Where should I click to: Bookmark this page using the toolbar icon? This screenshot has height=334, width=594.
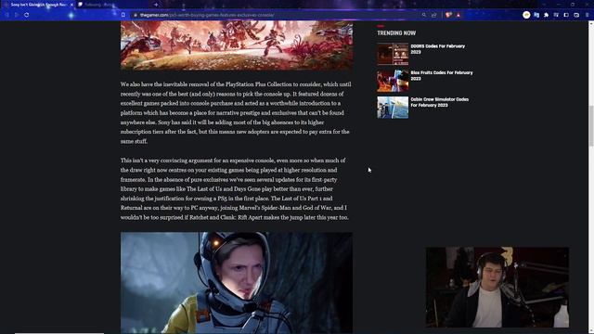(123, 15)
